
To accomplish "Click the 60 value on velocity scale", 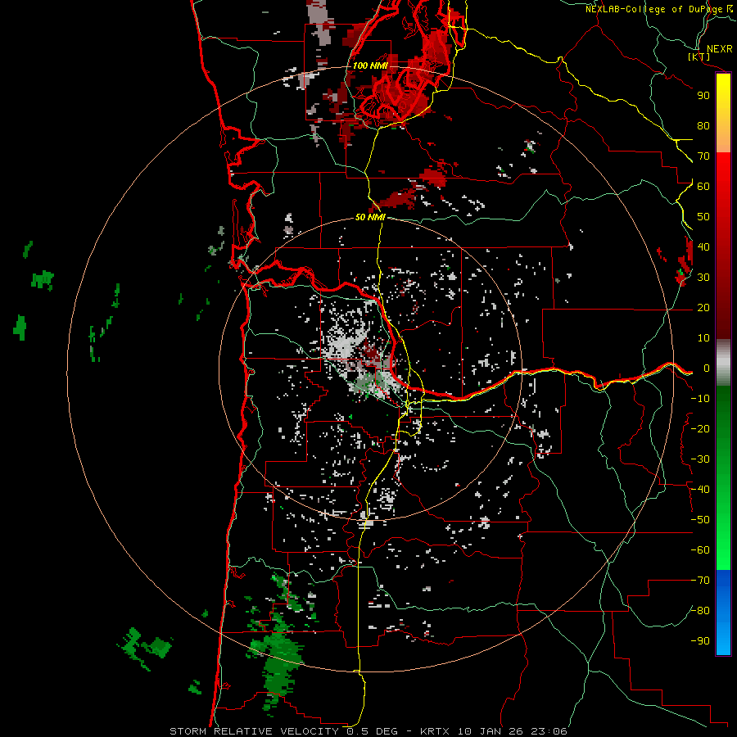I will tap(703, 187).
